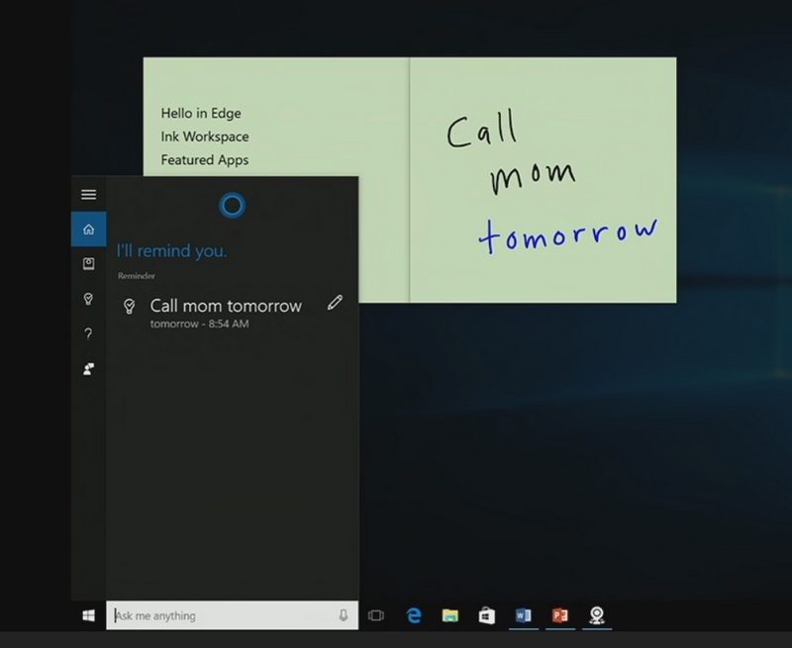Click the Help question mark icon

(x=88, y=334)
